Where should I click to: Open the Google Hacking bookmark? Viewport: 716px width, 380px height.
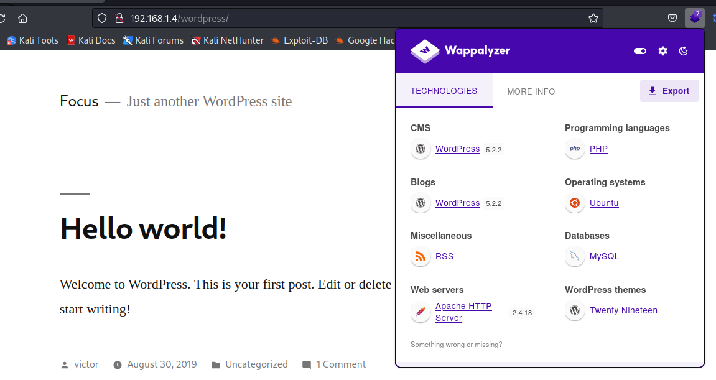click(x=365, y=40)
